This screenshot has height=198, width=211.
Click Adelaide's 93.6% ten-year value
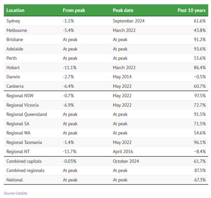200,49
